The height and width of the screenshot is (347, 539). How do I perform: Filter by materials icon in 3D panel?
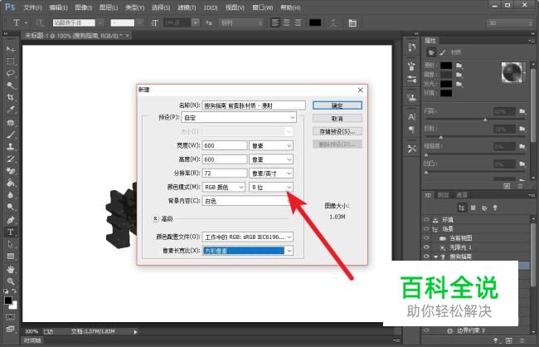click(x=484, y=208)
